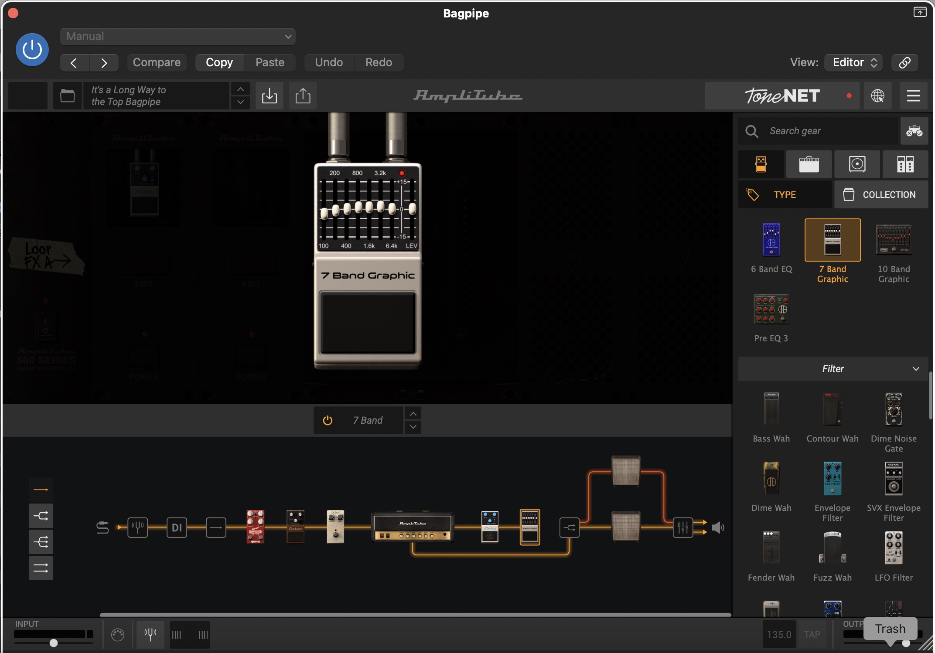This screenshot has width=935, height=653.
Task: Switch to COLLECTION filter tab
Action: coord(881,194)
